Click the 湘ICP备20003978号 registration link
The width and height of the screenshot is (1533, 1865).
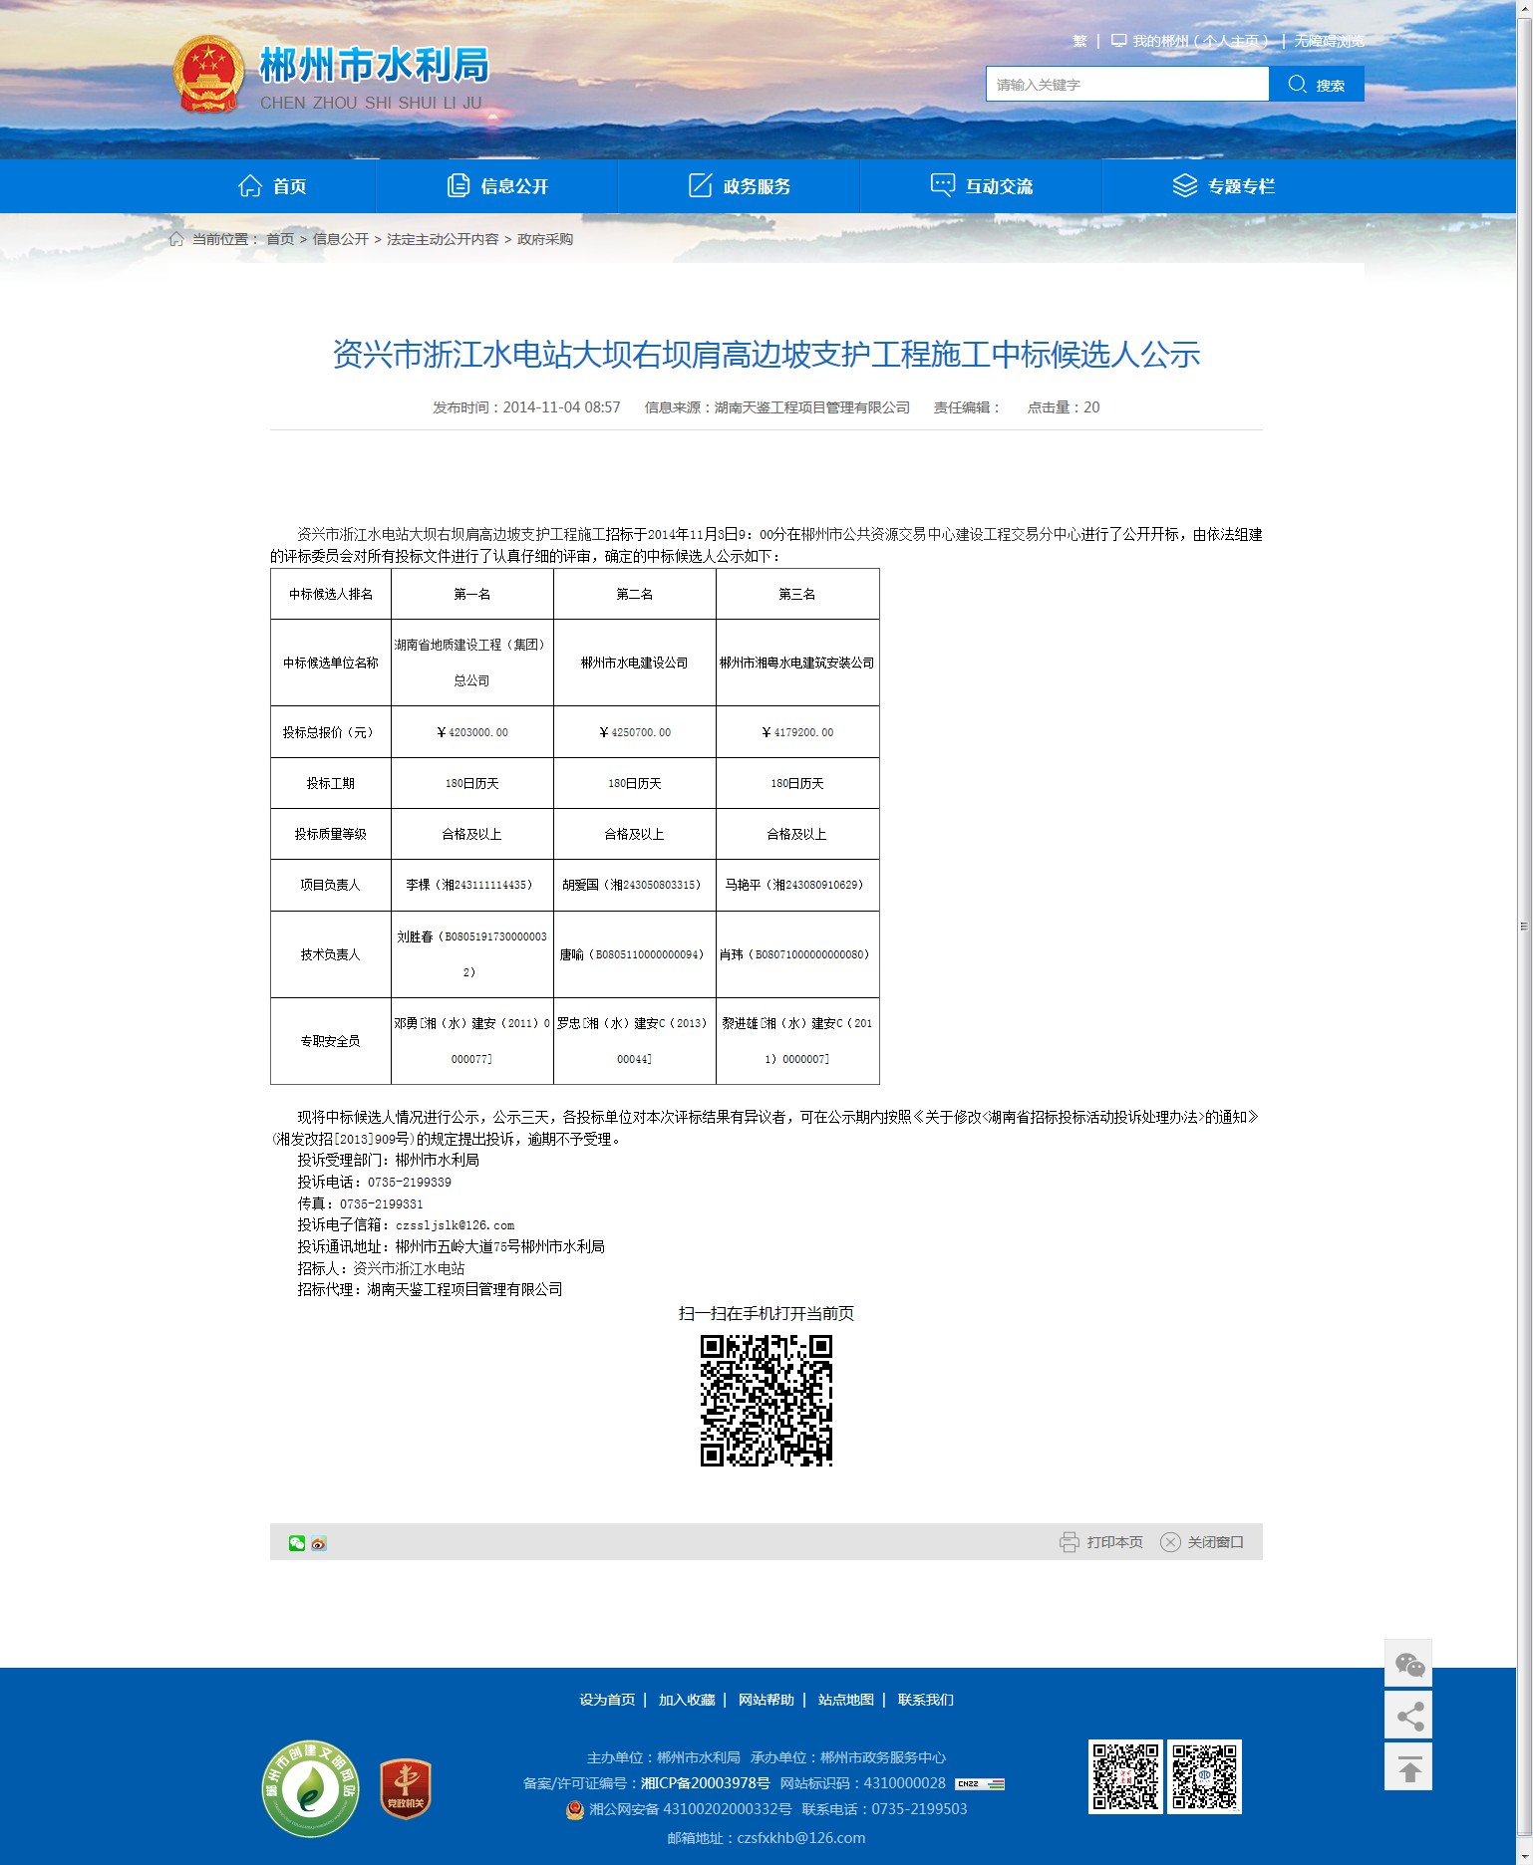[x=705, y=1783]
